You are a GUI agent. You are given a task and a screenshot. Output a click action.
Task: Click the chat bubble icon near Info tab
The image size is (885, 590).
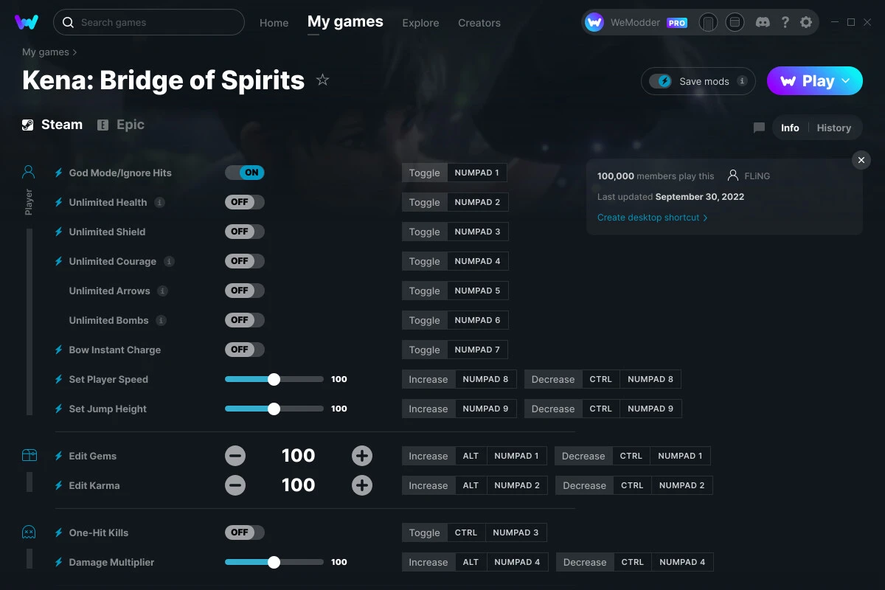point(759,127)
